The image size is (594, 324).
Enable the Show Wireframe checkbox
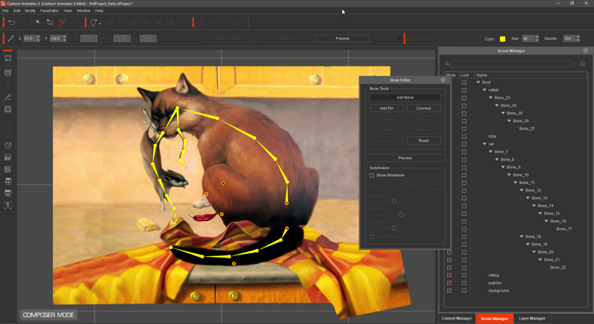(x=372, y=175)
